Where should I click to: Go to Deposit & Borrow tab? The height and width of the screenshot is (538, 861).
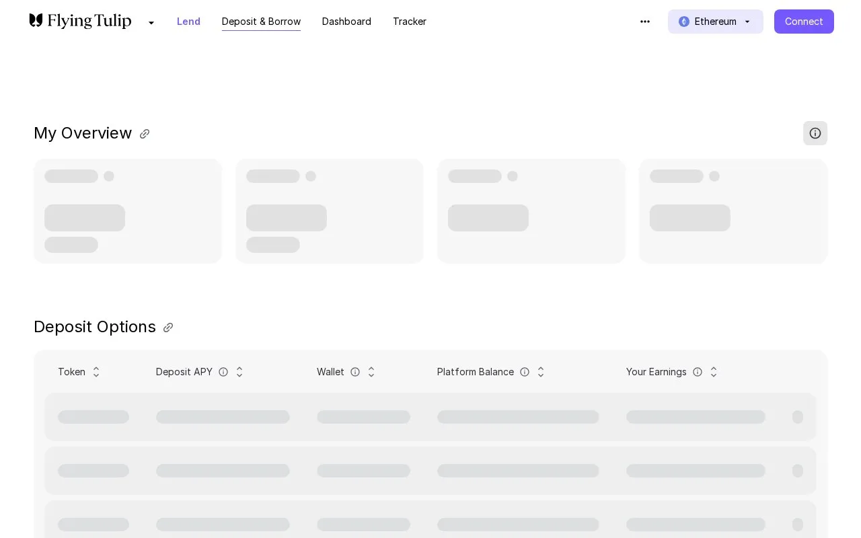pyautogui.click(x=261, y=22)
